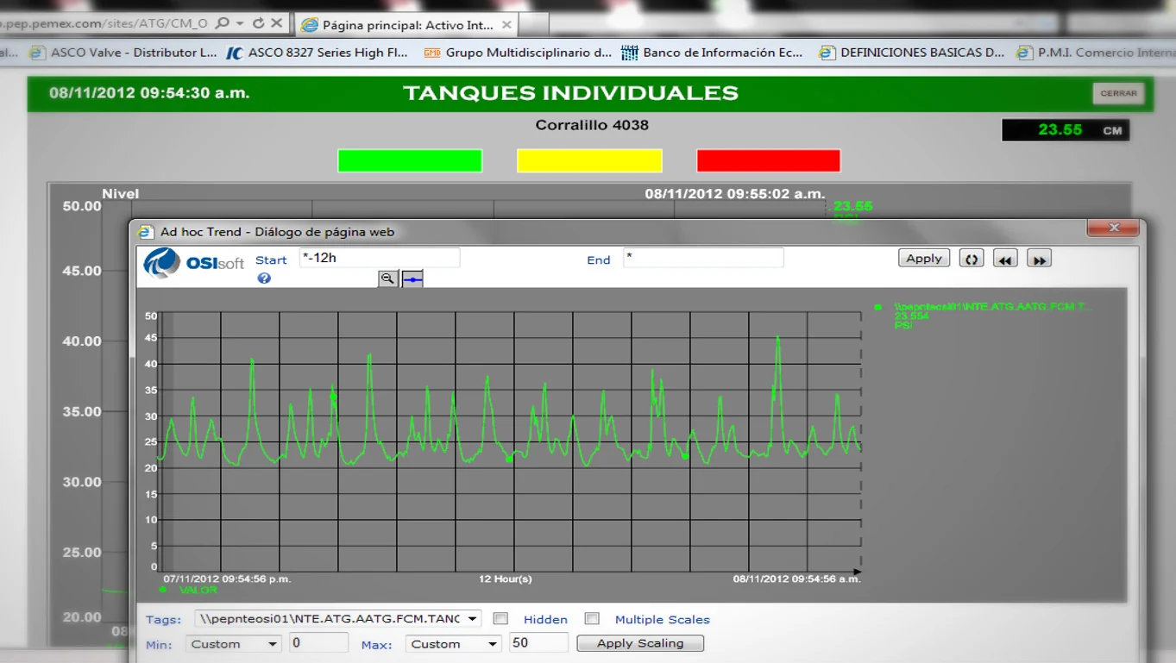The height and width of the screenshot is (663, 1176).
Task: Click the VALOR legend label under the chart
Action: click(198, 590)
